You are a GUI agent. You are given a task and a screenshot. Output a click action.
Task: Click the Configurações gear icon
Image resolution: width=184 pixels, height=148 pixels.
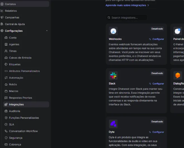click(x=2, y=31)
